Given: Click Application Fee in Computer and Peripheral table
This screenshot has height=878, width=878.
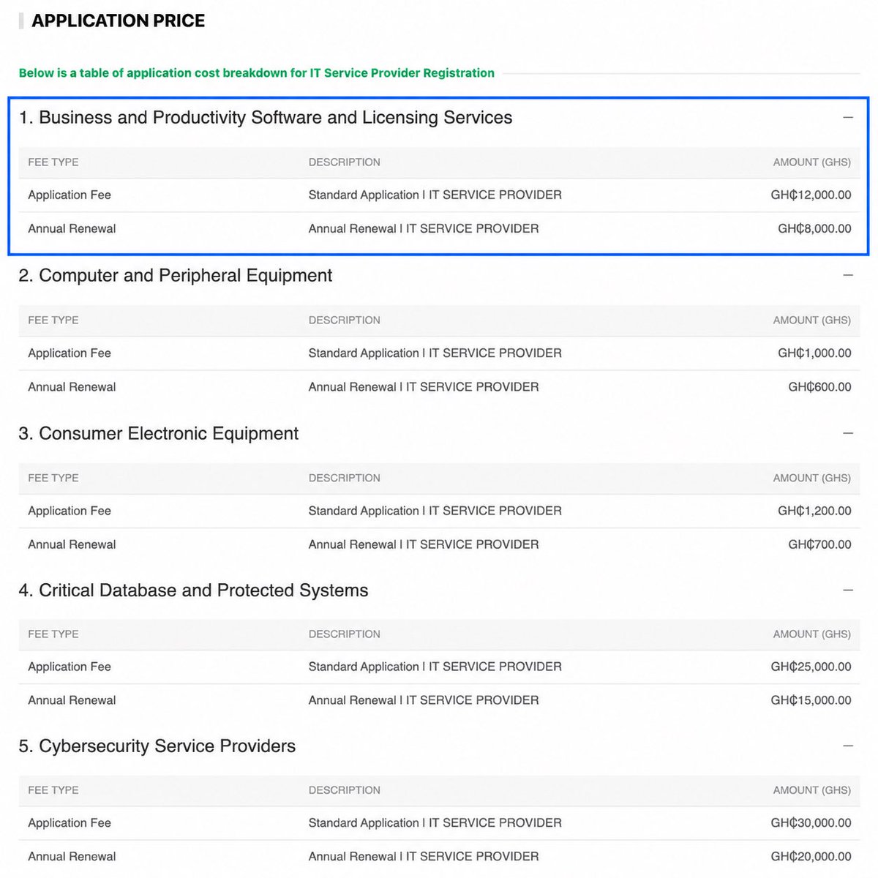Looking at the screenshot, I should [x=70, y=353].
